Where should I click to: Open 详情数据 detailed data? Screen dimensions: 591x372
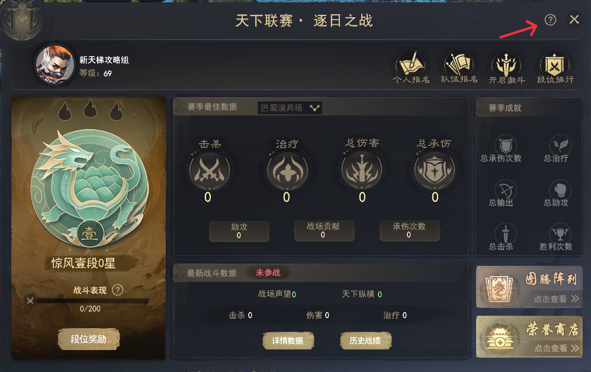288,341
